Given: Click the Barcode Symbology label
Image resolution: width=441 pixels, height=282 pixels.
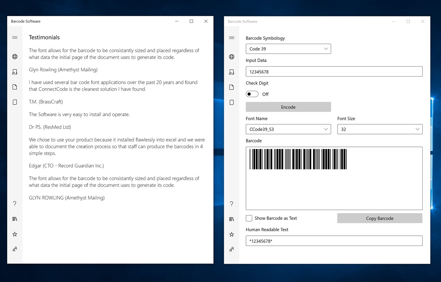Looking at the screenshot, I should (265, 38).
